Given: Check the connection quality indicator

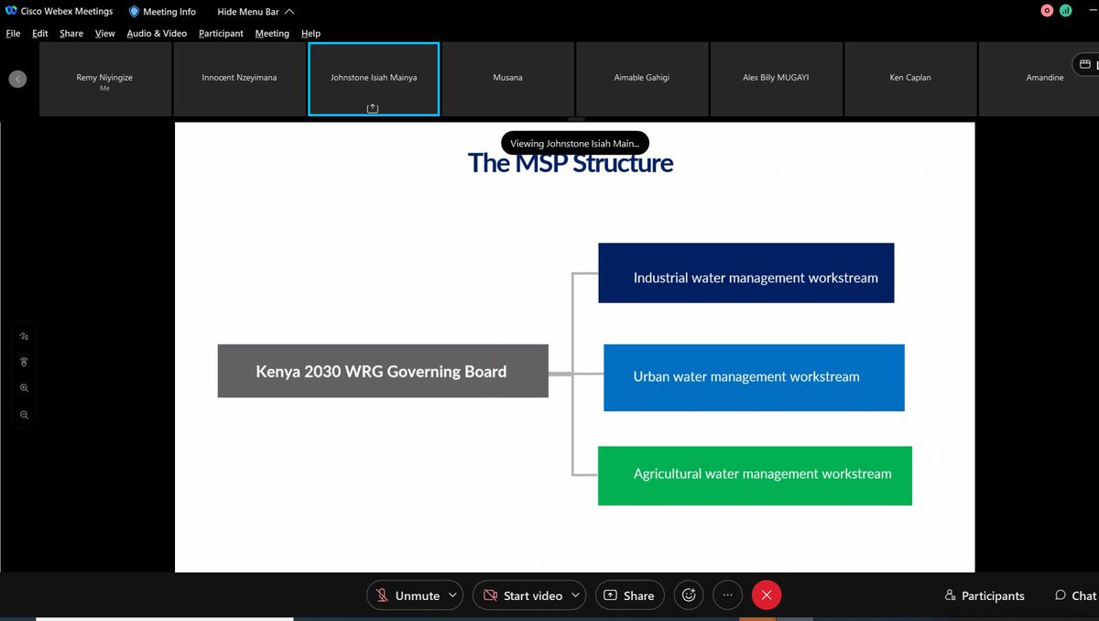Looking at the screenshot, I should click(x=1065, y=10).
